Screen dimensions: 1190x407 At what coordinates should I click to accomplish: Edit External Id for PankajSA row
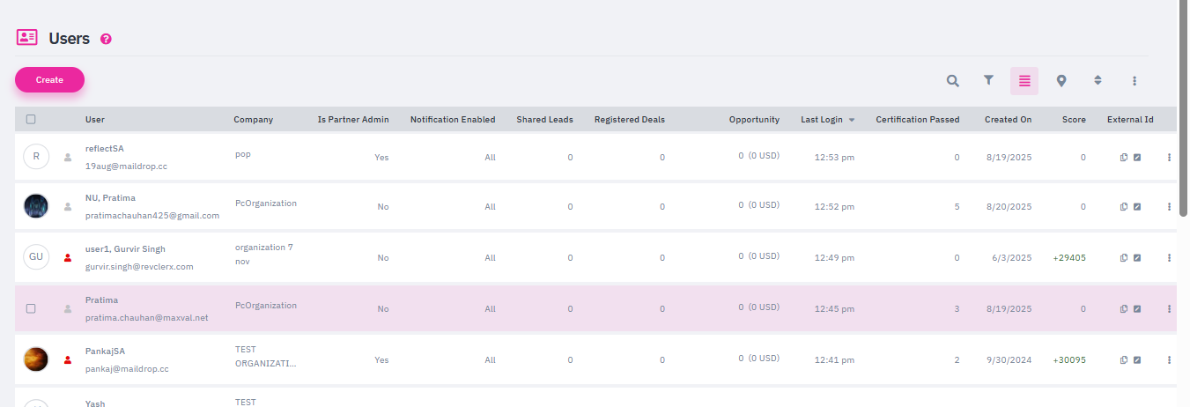pos(1137,360)
